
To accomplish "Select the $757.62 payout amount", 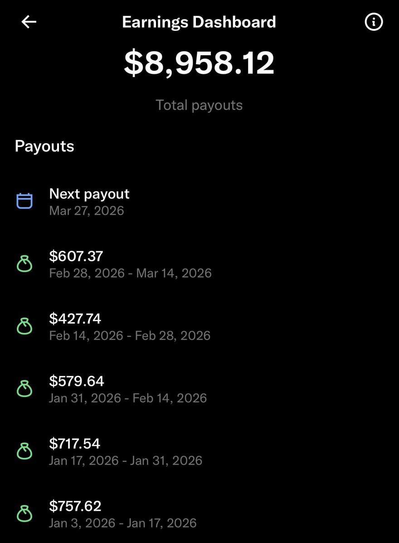I will [x=75, y=506].
